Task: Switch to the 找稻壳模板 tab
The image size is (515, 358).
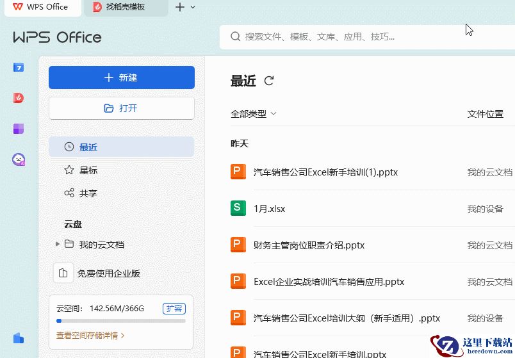Action: (x=126, y=7)
